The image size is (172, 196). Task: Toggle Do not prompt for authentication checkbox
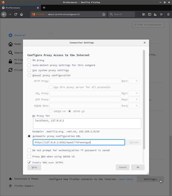29,150
